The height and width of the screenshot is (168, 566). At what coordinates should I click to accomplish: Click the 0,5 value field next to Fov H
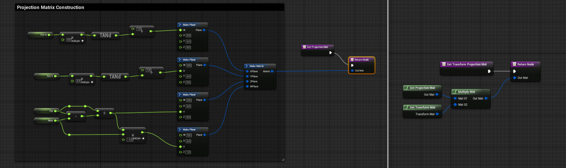click(69, 40)
